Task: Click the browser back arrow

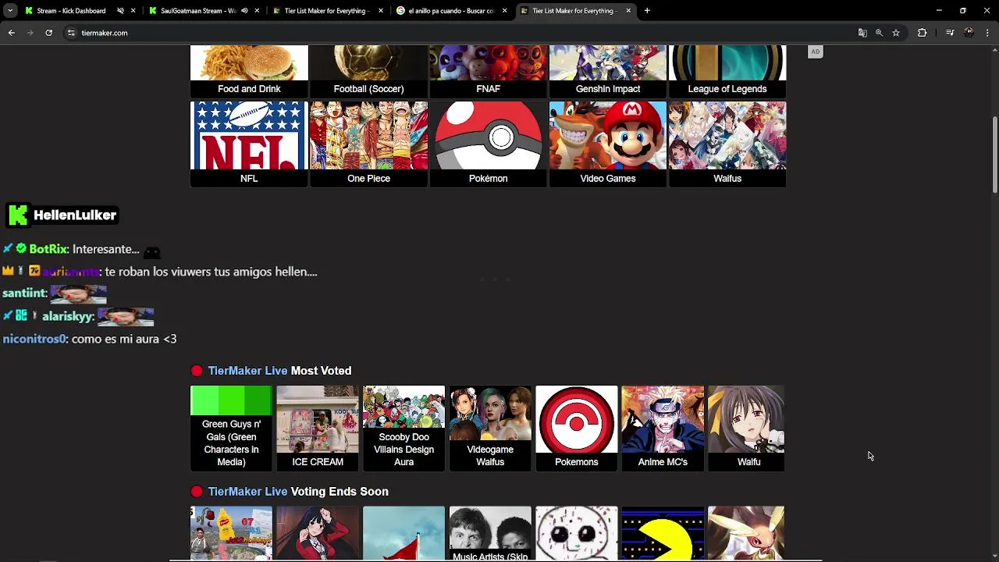Action: pos(11,33)
